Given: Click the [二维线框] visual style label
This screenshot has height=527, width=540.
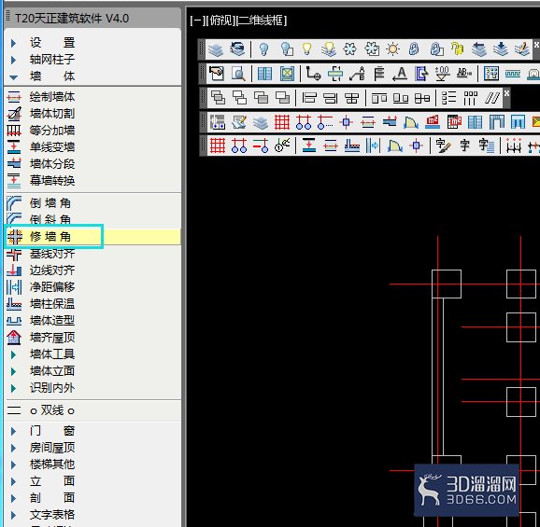Looking at the screenshot, I should [x=262, y=21].
